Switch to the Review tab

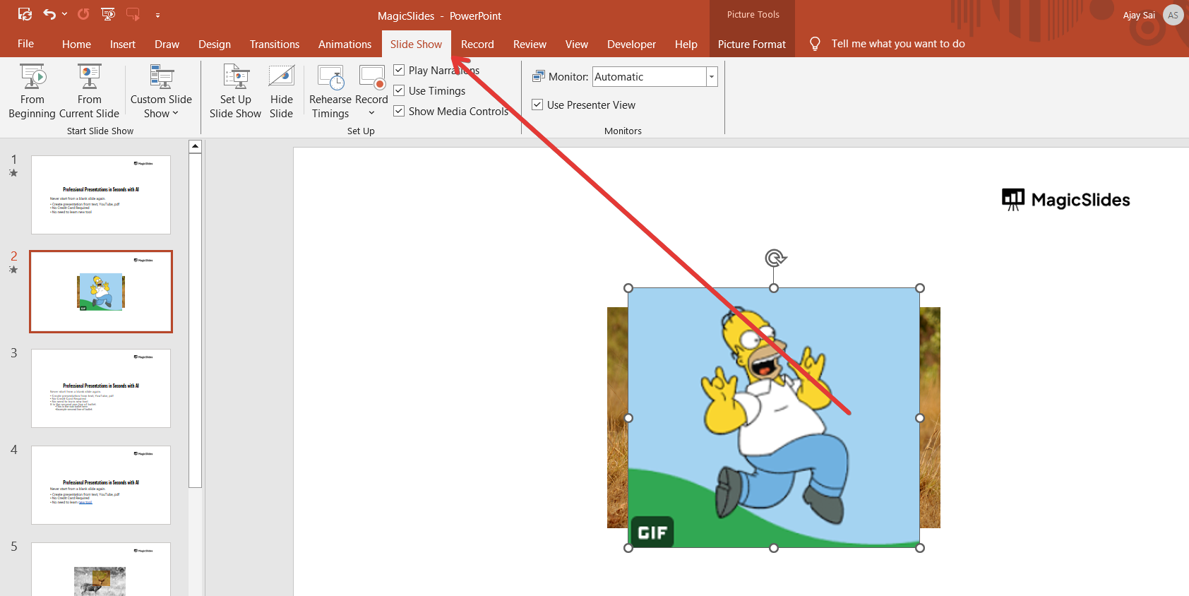(530, 44)
